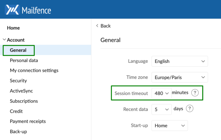The height and width of the screenshot is (140, 221).
Task: Open the Subscriptions page
Action: point(24,101)
